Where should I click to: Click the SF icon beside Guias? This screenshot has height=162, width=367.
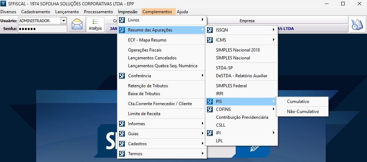click(122, 134)
